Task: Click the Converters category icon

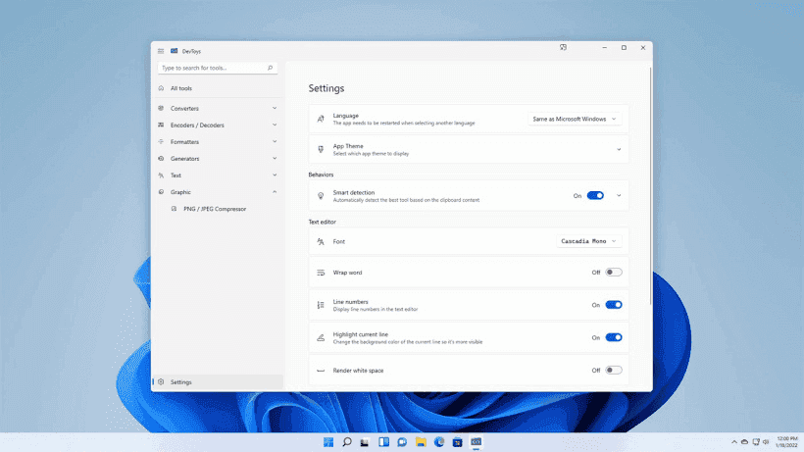Action: coord(161,108)
